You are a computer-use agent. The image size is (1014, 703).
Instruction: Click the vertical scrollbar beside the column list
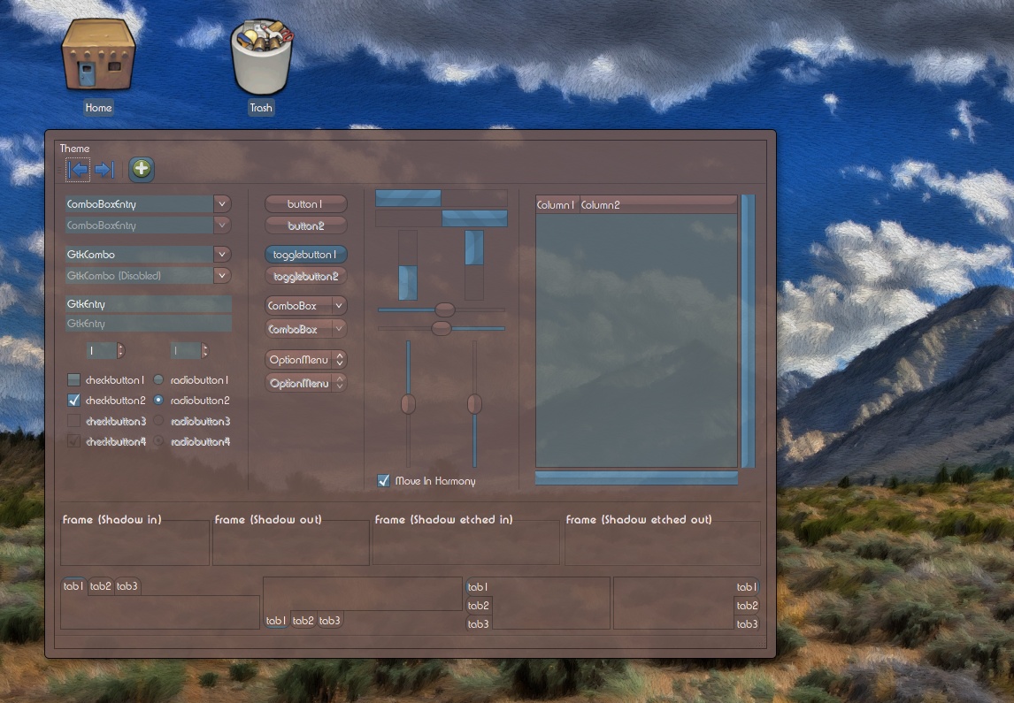pyautogui.click(x=749, y=331)
